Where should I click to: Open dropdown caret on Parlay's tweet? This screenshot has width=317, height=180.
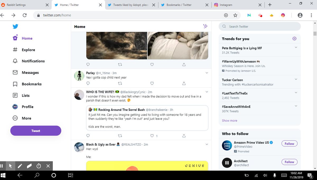pos(207,73)
